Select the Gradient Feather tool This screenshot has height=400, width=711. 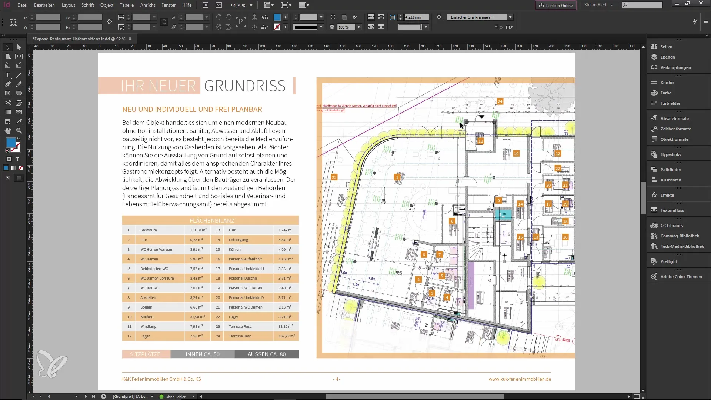tap(19, 112)
